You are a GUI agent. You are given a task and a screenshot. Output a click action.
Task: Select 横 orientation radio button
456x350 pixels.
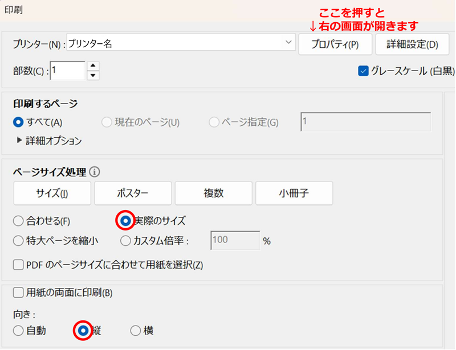(136, 330)
